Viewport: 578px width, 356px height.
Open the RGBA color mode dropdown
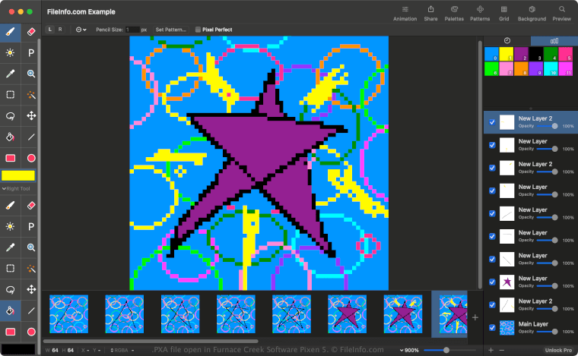click(120, 349)
